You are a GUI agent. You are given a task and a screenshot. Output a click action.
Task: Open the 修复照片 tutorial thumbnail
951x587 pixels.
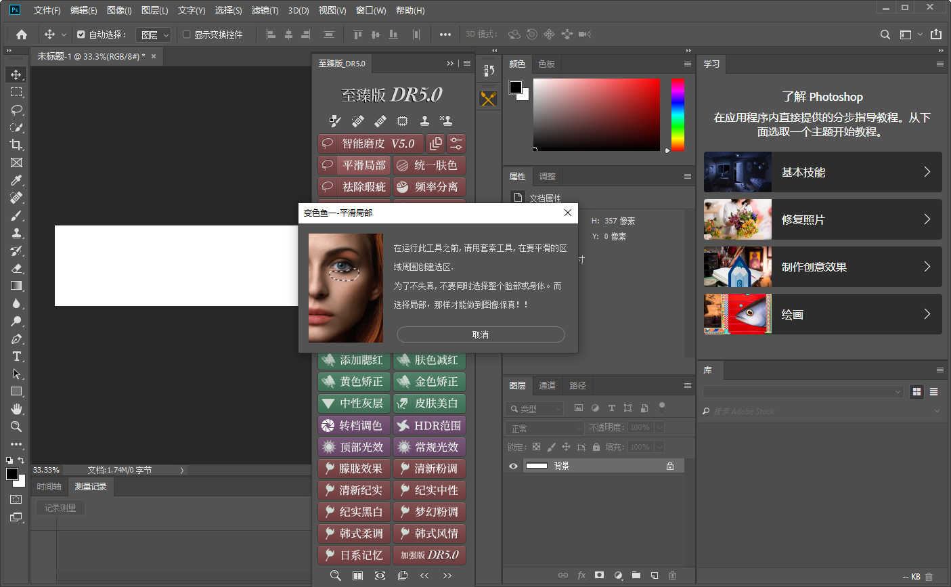[738, 219]
